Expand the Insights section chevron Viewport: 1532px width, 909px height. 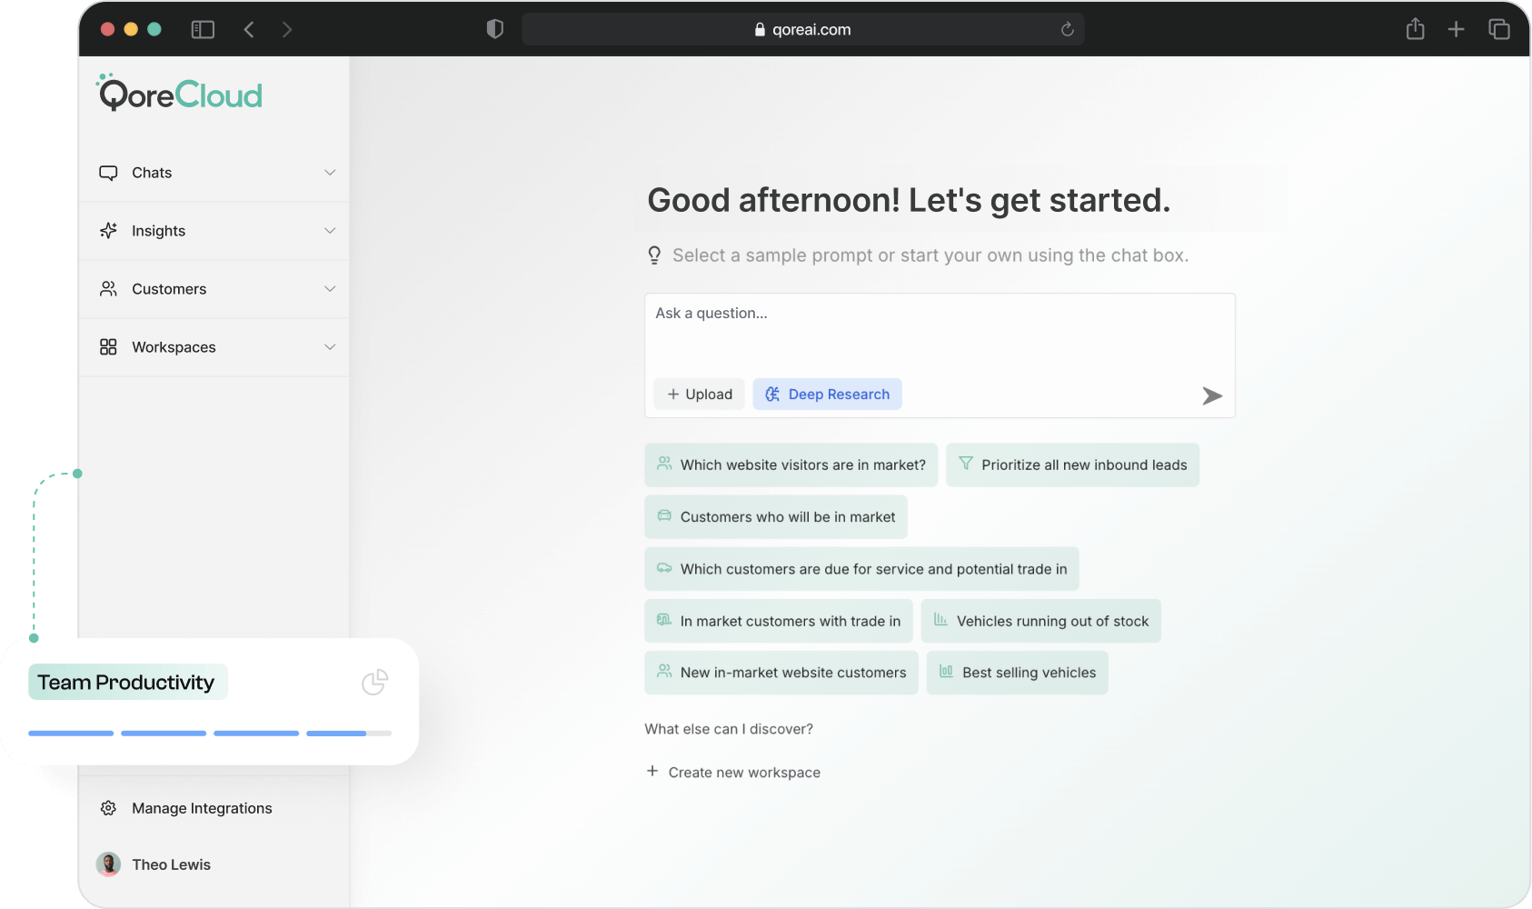(330, 231)
